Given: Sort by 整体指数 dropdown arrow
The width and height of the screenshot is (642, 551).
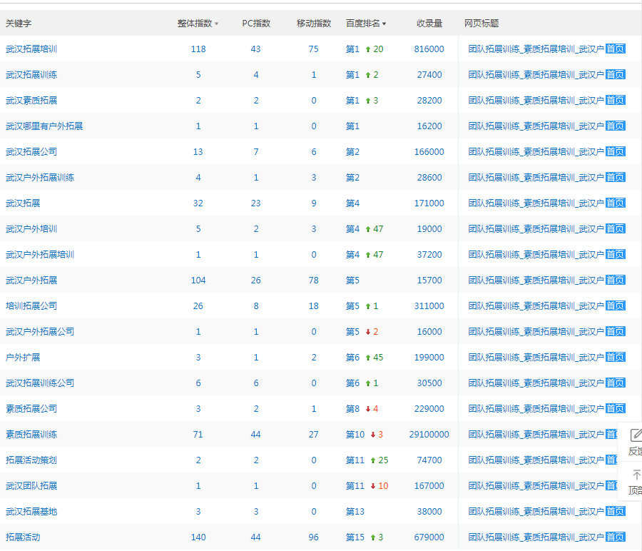Looking at the screenshot, I should (217, 24).
